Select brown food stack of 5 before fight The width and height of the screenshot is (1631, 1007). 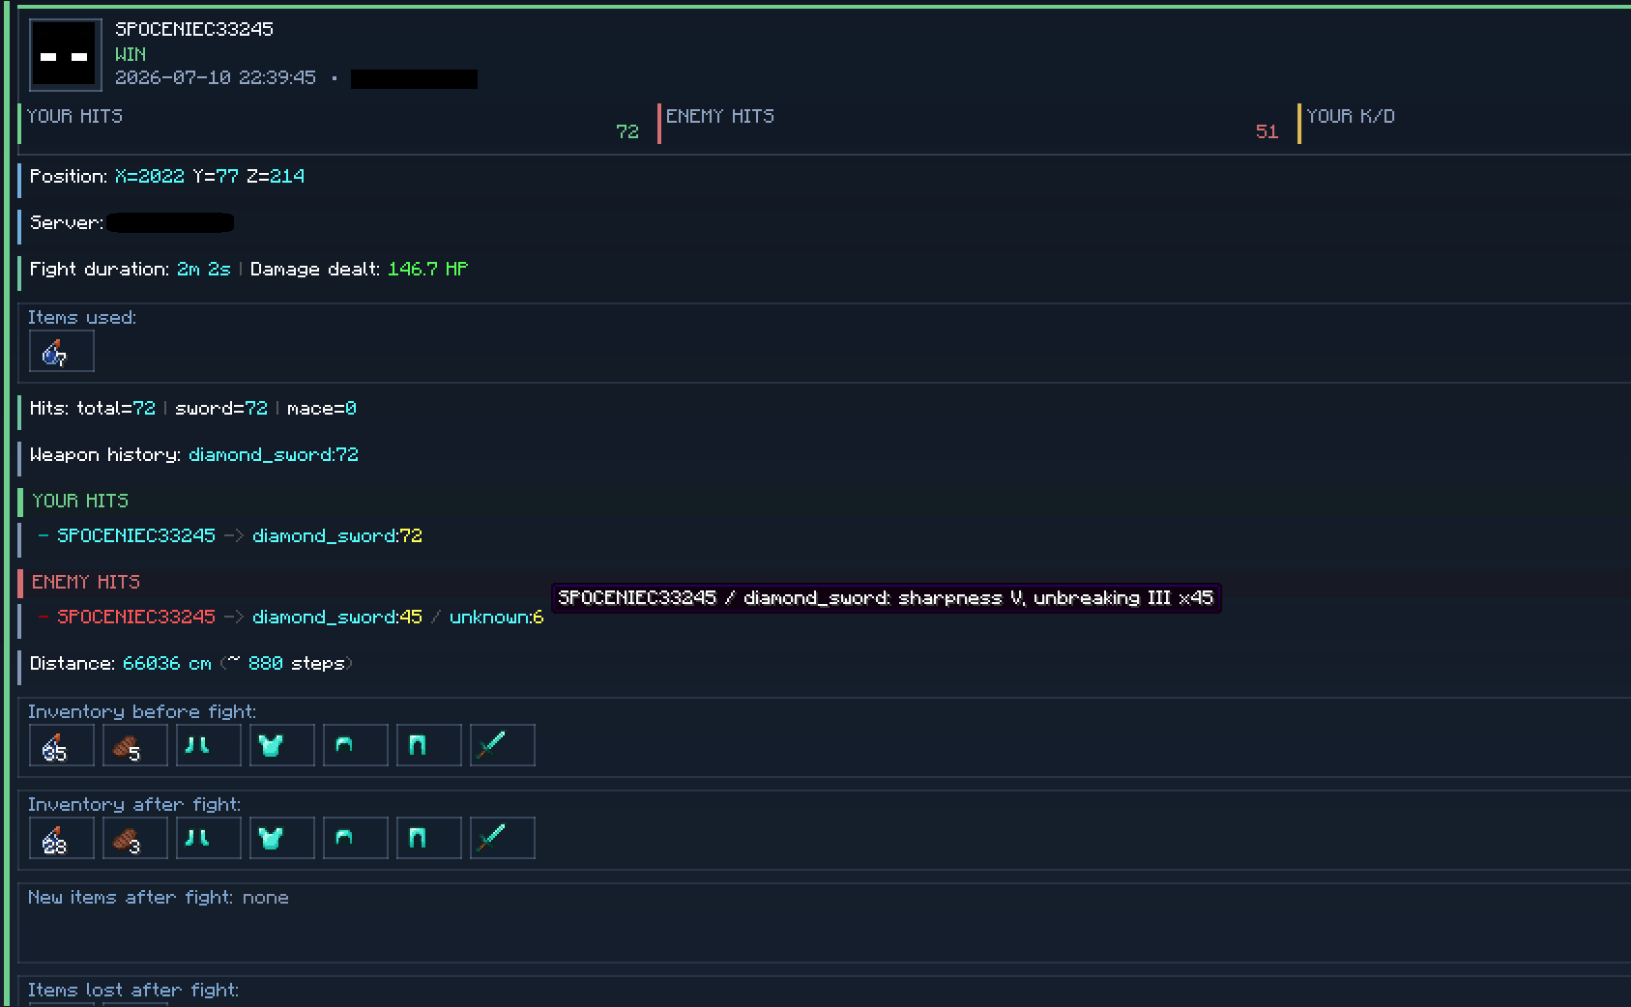coord(135,745)
